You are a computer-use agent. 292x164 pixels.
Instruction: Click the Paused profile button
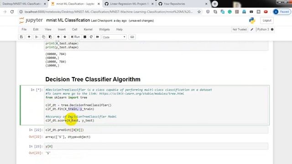[282, 12]
